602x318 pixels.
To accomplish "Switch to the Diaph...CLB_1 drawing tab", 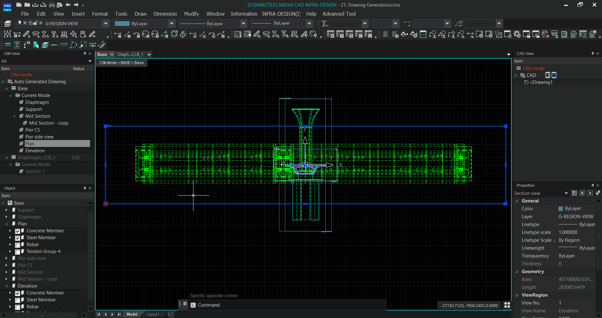I will tap(130, 54).
